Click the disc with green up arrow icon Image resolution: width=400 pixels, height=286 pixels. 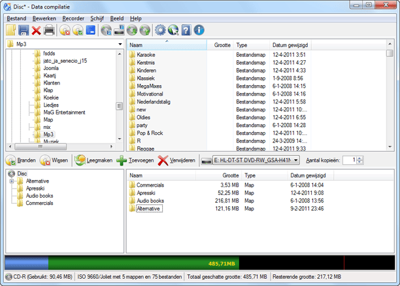click(145, 30)
